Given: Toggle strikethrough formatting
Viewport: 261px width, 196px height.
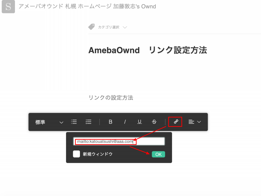Looking at the screenshot, I should pyautogui.click(x=154, y=122).
